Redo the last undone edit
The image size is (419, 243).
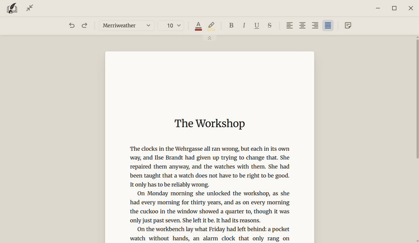pos(84,25)
